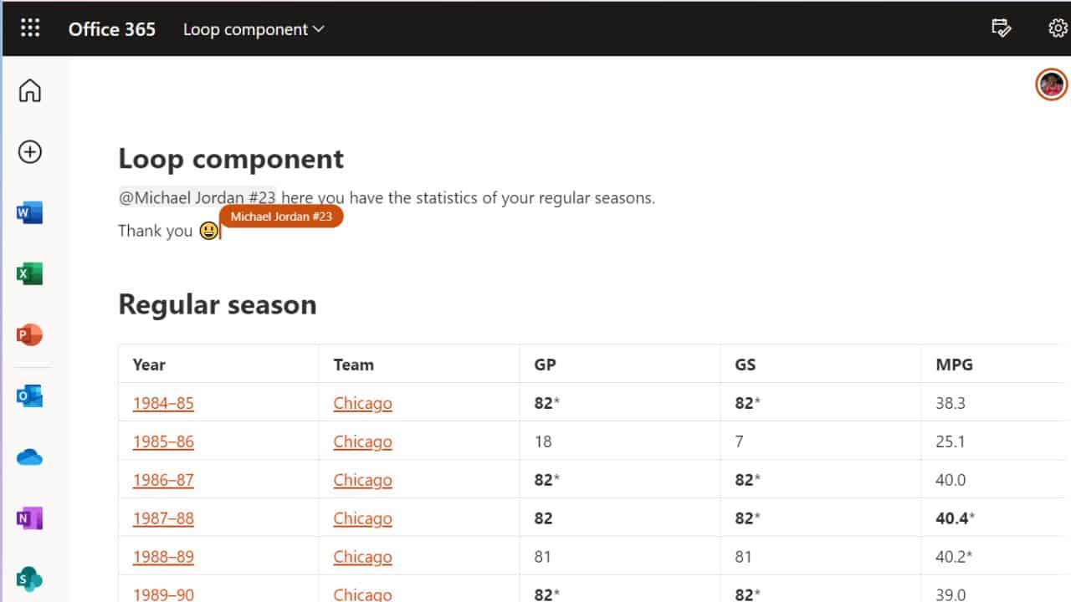The width and height of the screenshot is (1071, 602).
Task: Click the Office 365 header title
Action: 112,29
